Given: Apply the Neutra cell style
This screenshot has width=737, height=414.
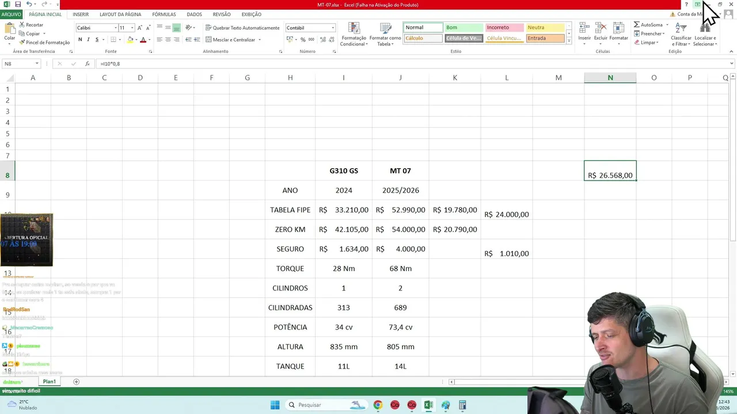Looking at the screenshot, I should [545, 28].
